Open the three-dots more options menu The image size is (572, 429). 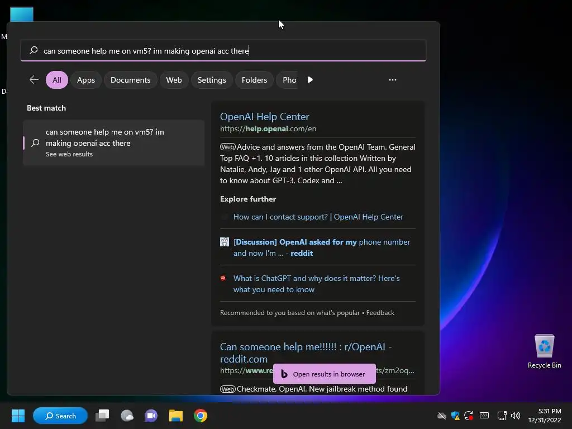click(393, 80)
